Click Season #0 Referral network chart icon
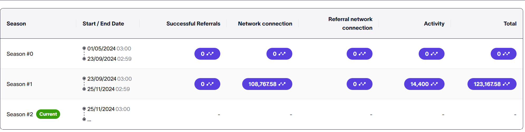 click(x=362, y=54)
